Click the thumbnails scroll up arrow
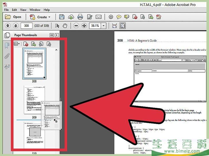Viewport: 209px width, 156px height. [56, 50]
